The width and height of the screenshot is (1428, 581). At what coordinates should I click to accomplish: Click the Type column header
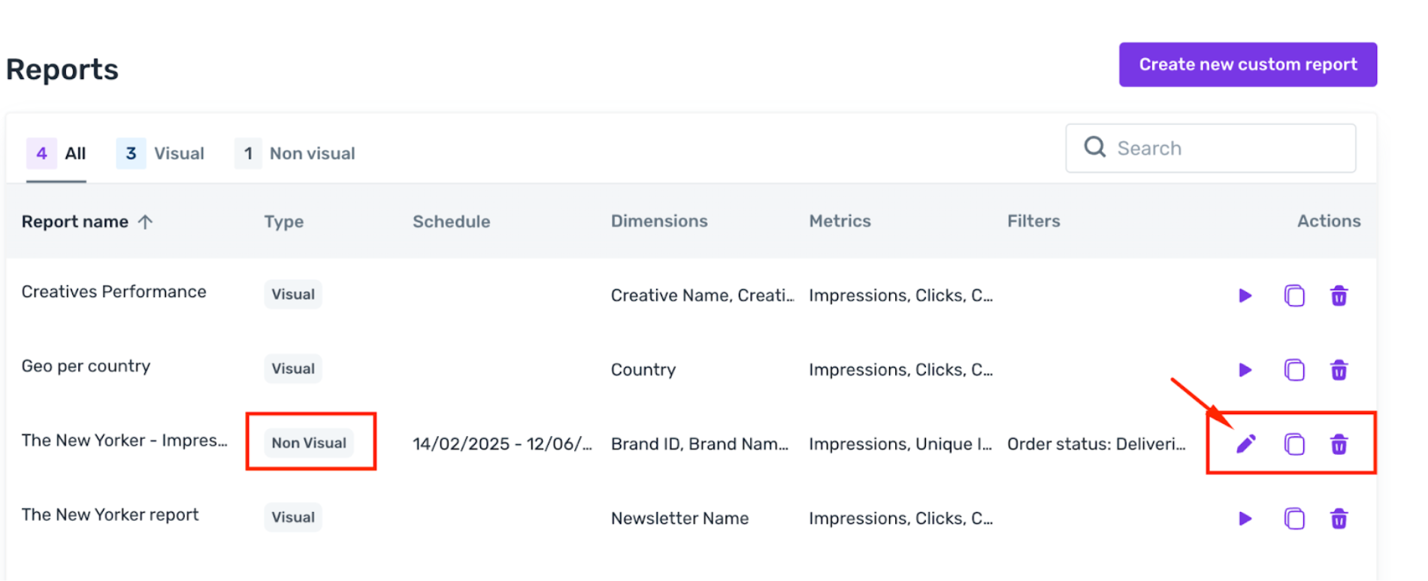283,222
